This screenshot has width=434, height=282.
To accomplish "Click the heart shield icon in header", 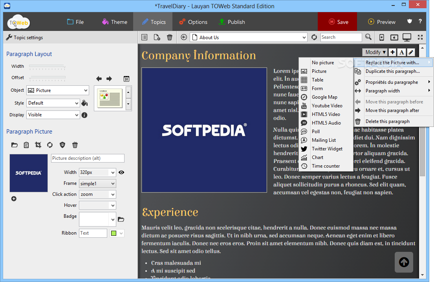I will tap(410, 21).
